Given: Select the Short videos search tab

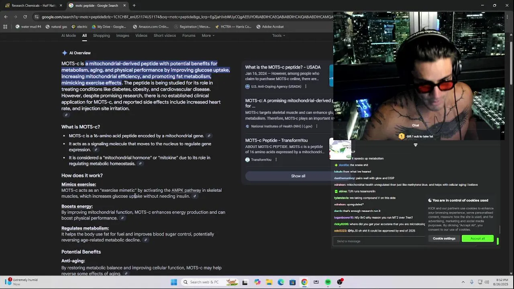Looking at the screenshot, I should [x=165, y=36].
